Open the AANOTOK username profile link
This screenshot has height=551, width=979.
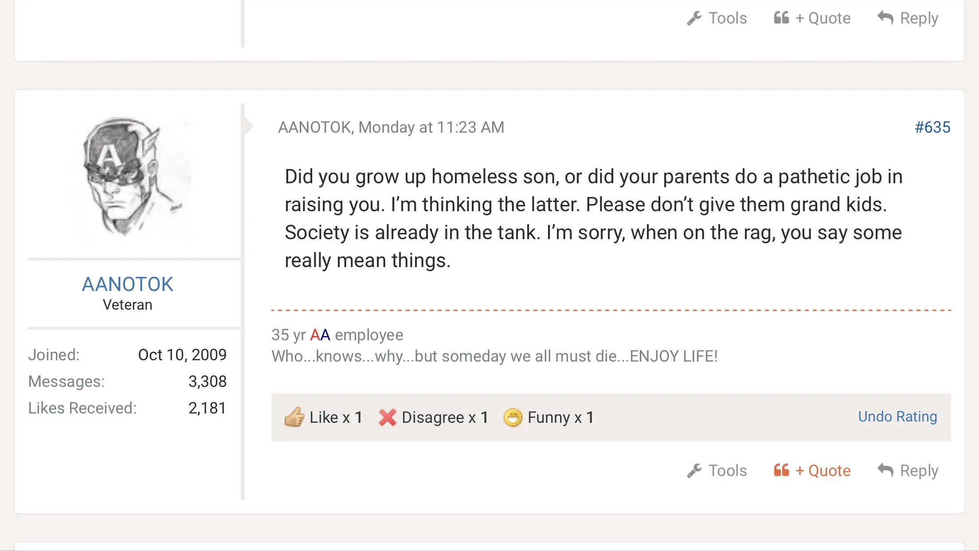point(128,284)
